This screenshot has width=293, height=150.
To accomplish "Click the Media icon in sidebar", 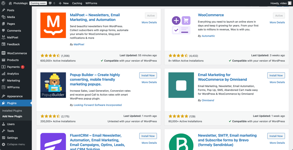I will 3,17.
